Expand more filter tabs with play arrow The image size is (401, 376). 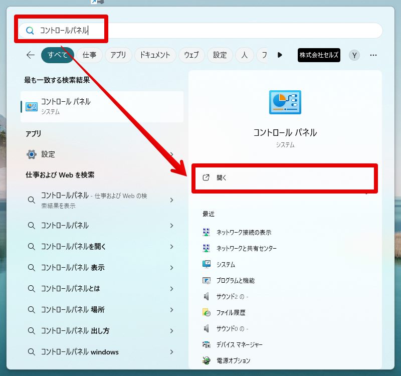tap(280, 55)
